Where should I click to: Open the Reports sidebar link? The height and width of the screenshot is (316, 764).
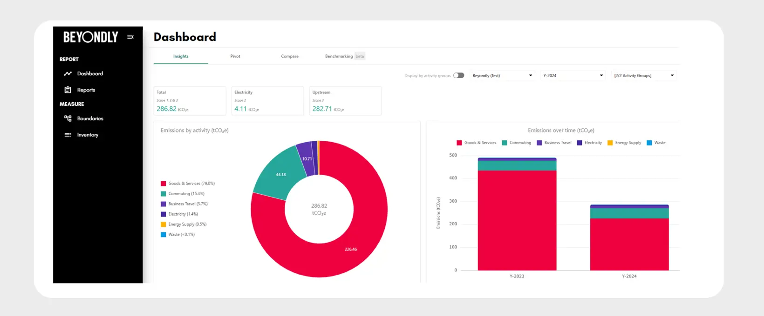pyautogui.click(x=86, y=90)
